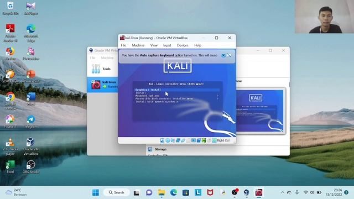
Task: Click the Kali preview thumbnail in Manager
Action: pos(260,111)
